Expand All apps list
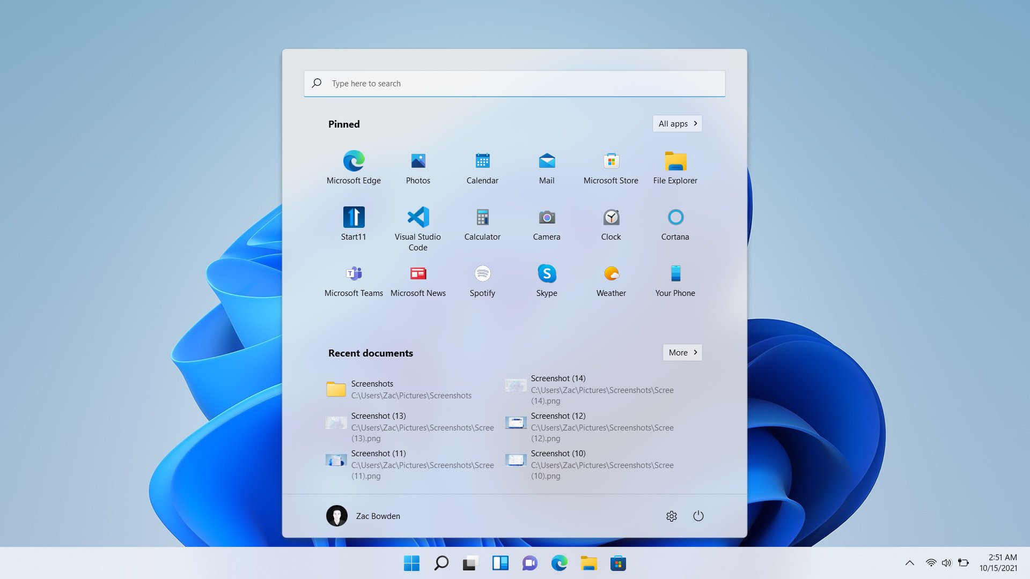Viewport: 1030px width, 579px height. (x=677, y=124)
